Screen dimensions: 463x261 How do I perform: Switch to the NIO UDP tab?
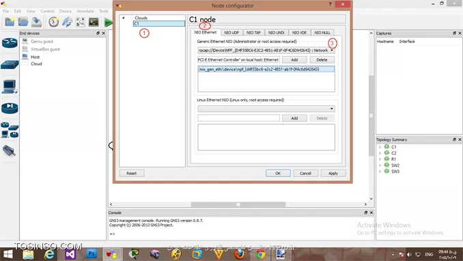(231, 33)
